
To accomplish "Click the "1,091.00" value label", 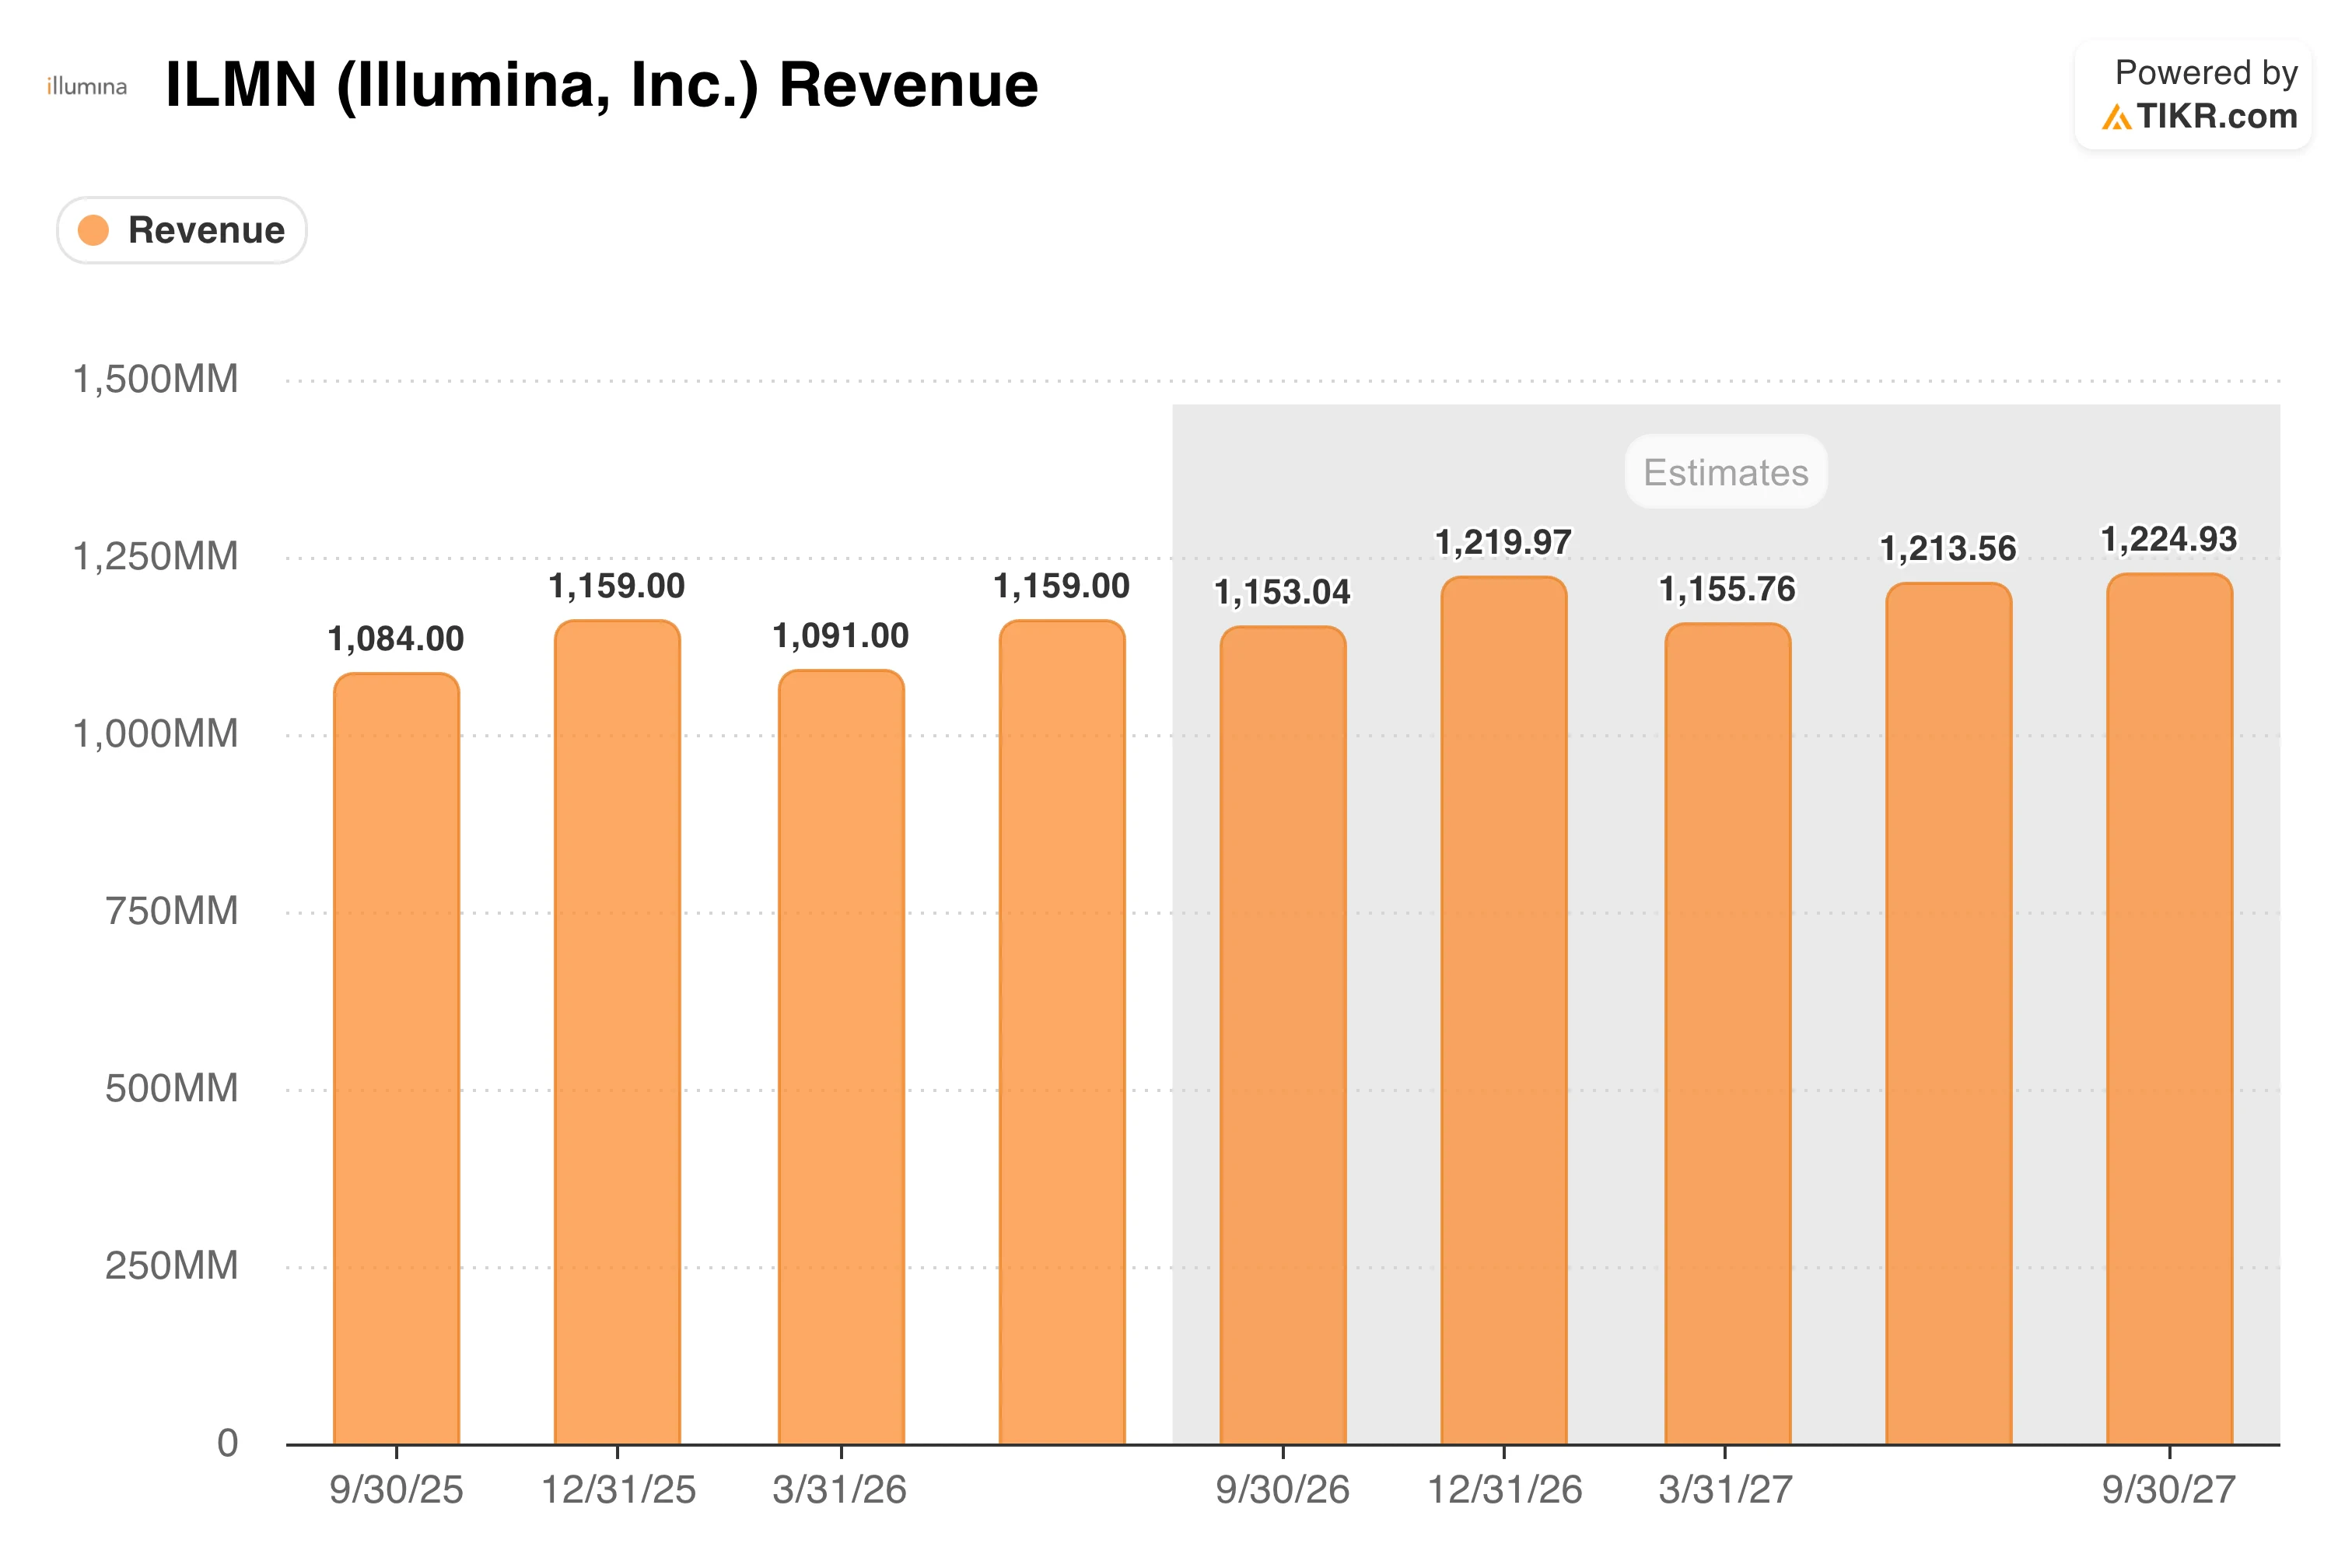I will (841, 636).
